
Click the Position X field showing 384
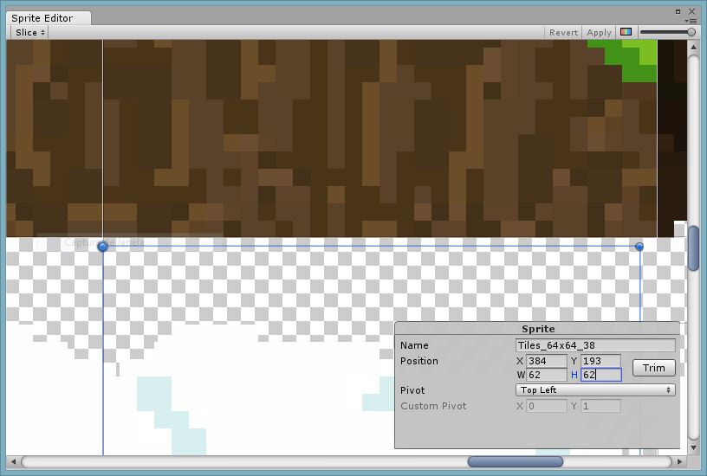click(x=547, y=361)
